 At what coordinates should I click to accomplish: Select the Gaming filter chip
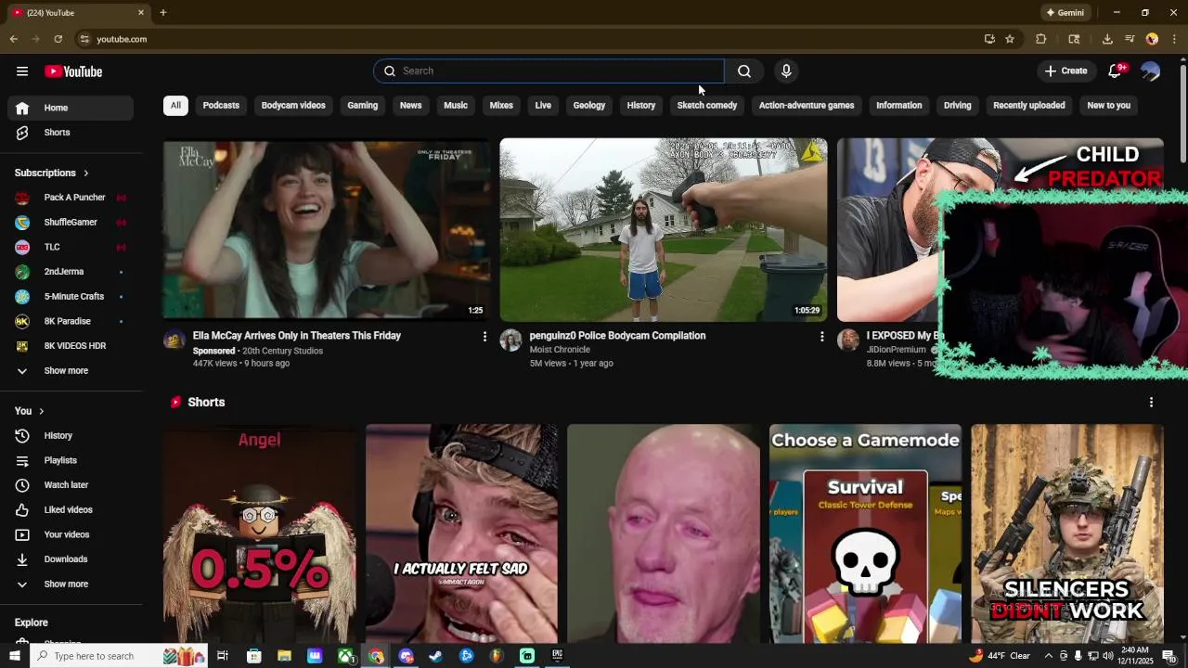(363, 106)
